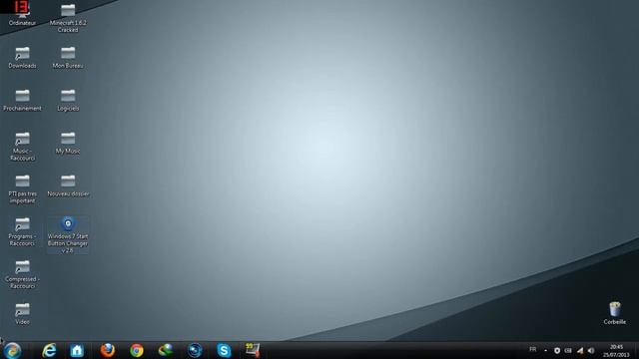Click the battery tray icon
This screenshot has height=359, width=639.
568,350
